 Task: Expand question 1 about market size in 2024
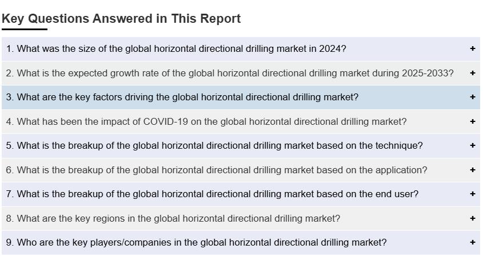point(176,49)
